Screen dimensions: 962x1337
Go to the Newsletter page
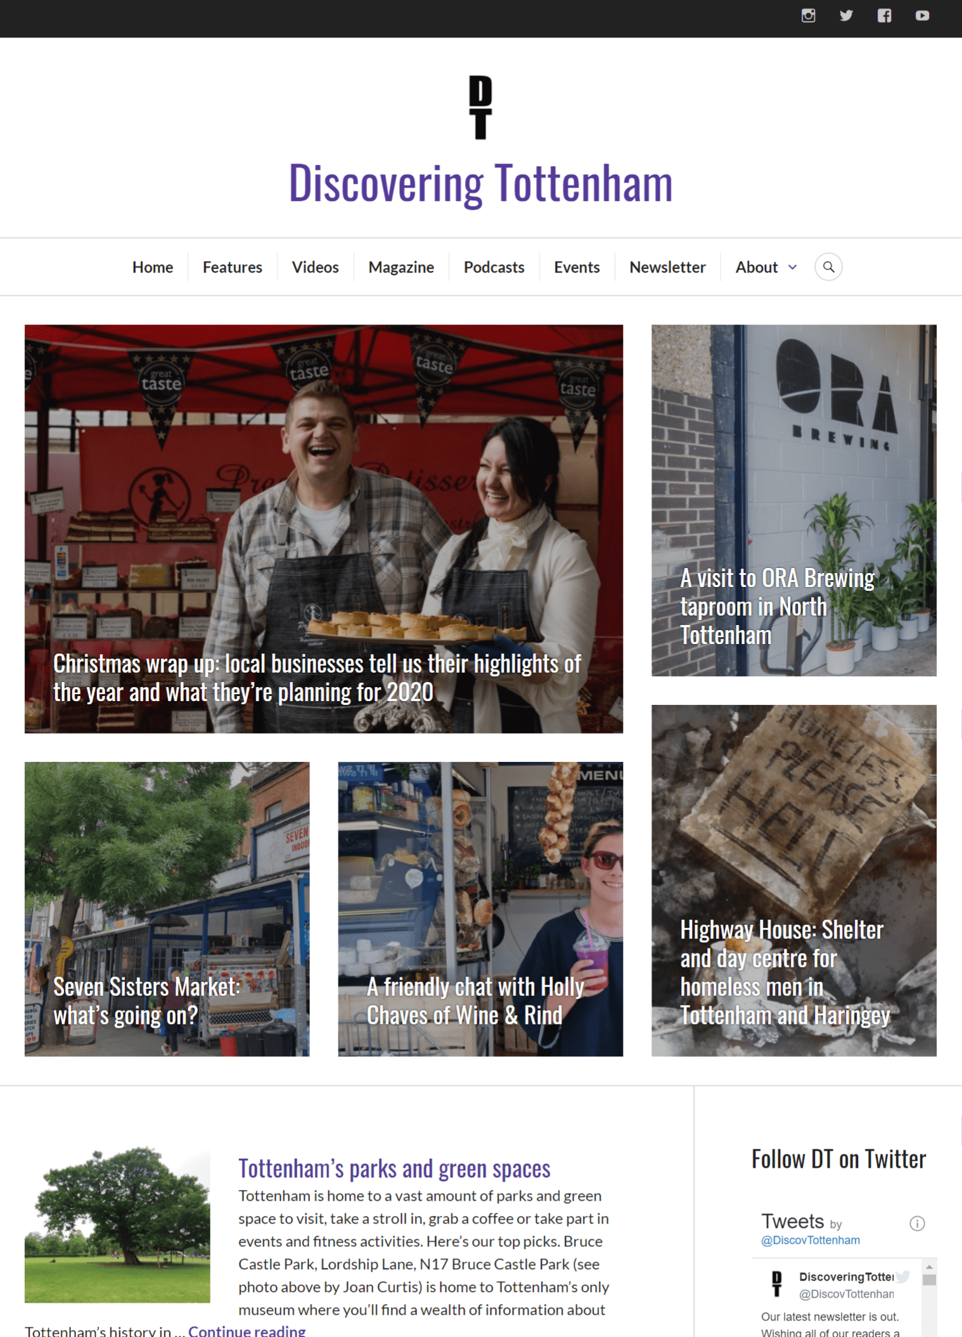[x=667, y=268]
